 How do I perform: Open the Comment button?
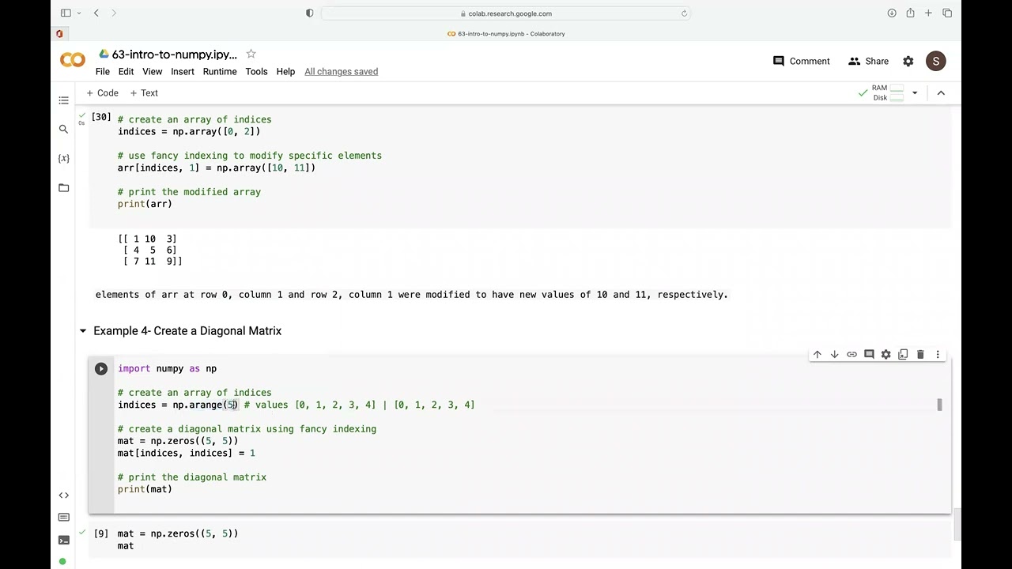802,61
